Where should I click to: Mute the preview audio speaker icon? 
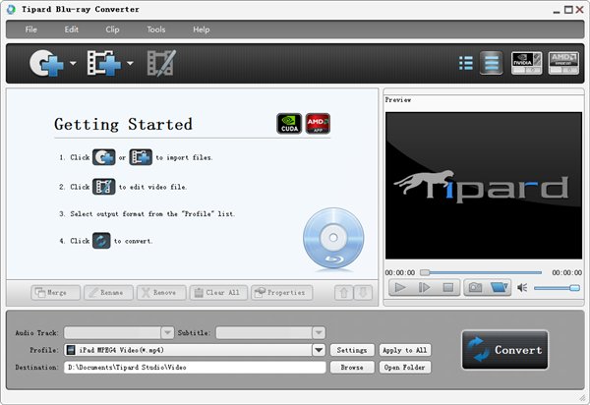point(522,288)
